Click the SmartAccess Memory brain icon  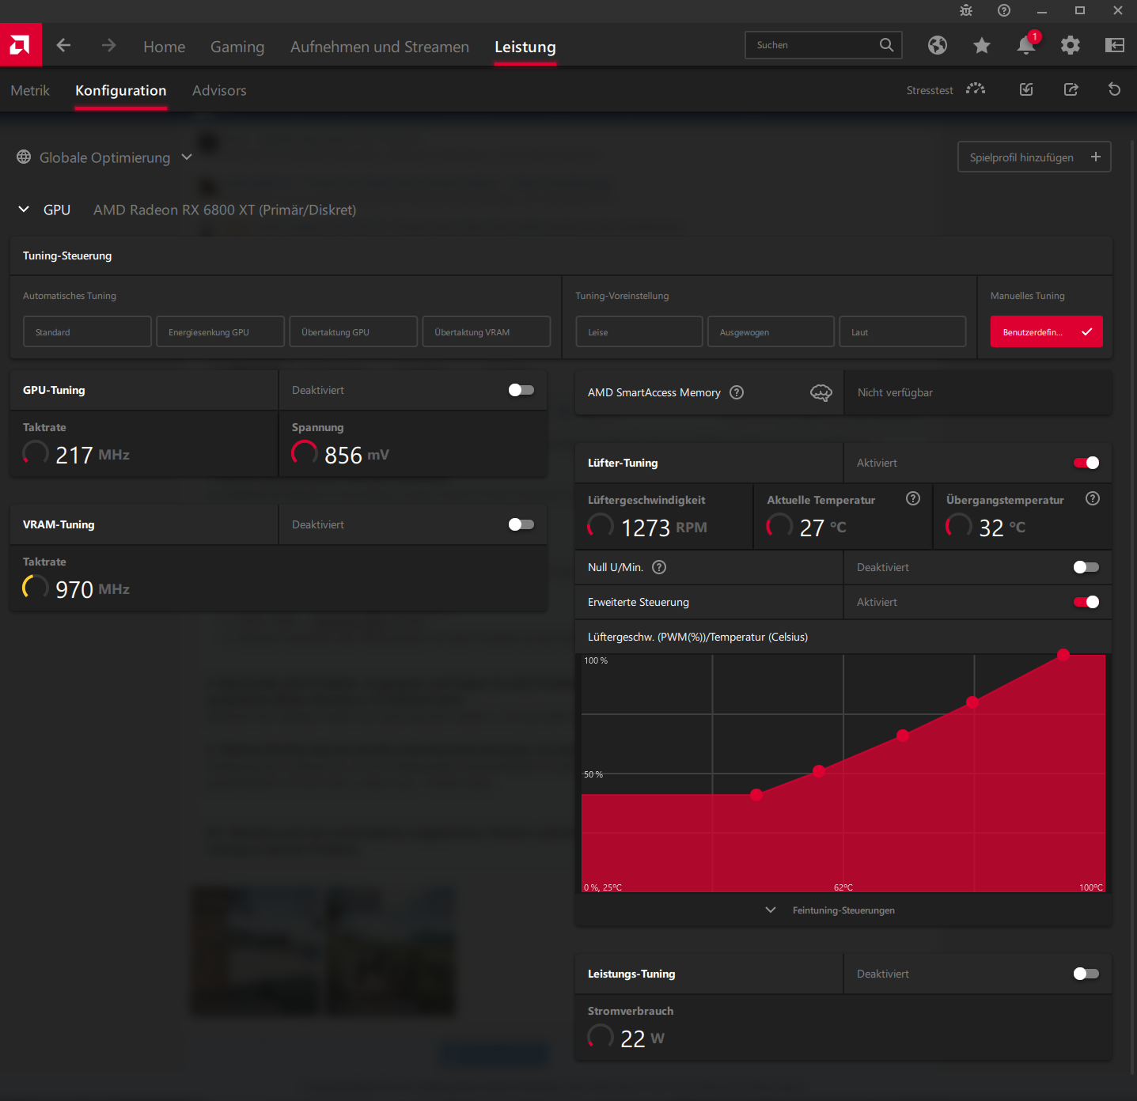[x=821, y=392]
